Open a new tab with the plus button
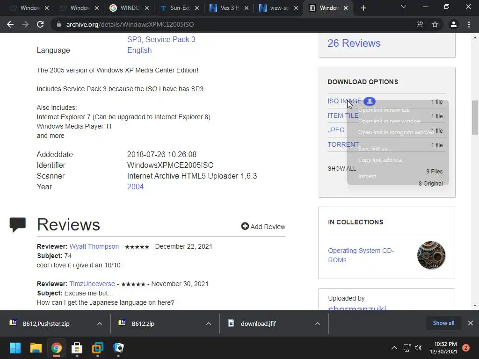Image resolution: width=479 pixels, height=359 pixels. coord(363,8)
